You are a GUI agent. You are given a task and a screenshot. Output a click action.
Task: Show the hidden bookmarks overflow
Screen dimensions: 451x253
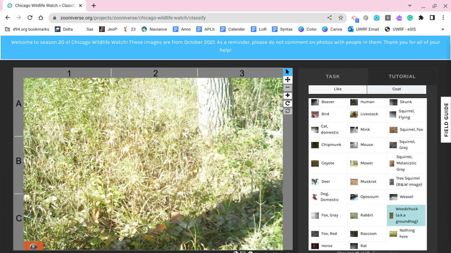[443, 29]
